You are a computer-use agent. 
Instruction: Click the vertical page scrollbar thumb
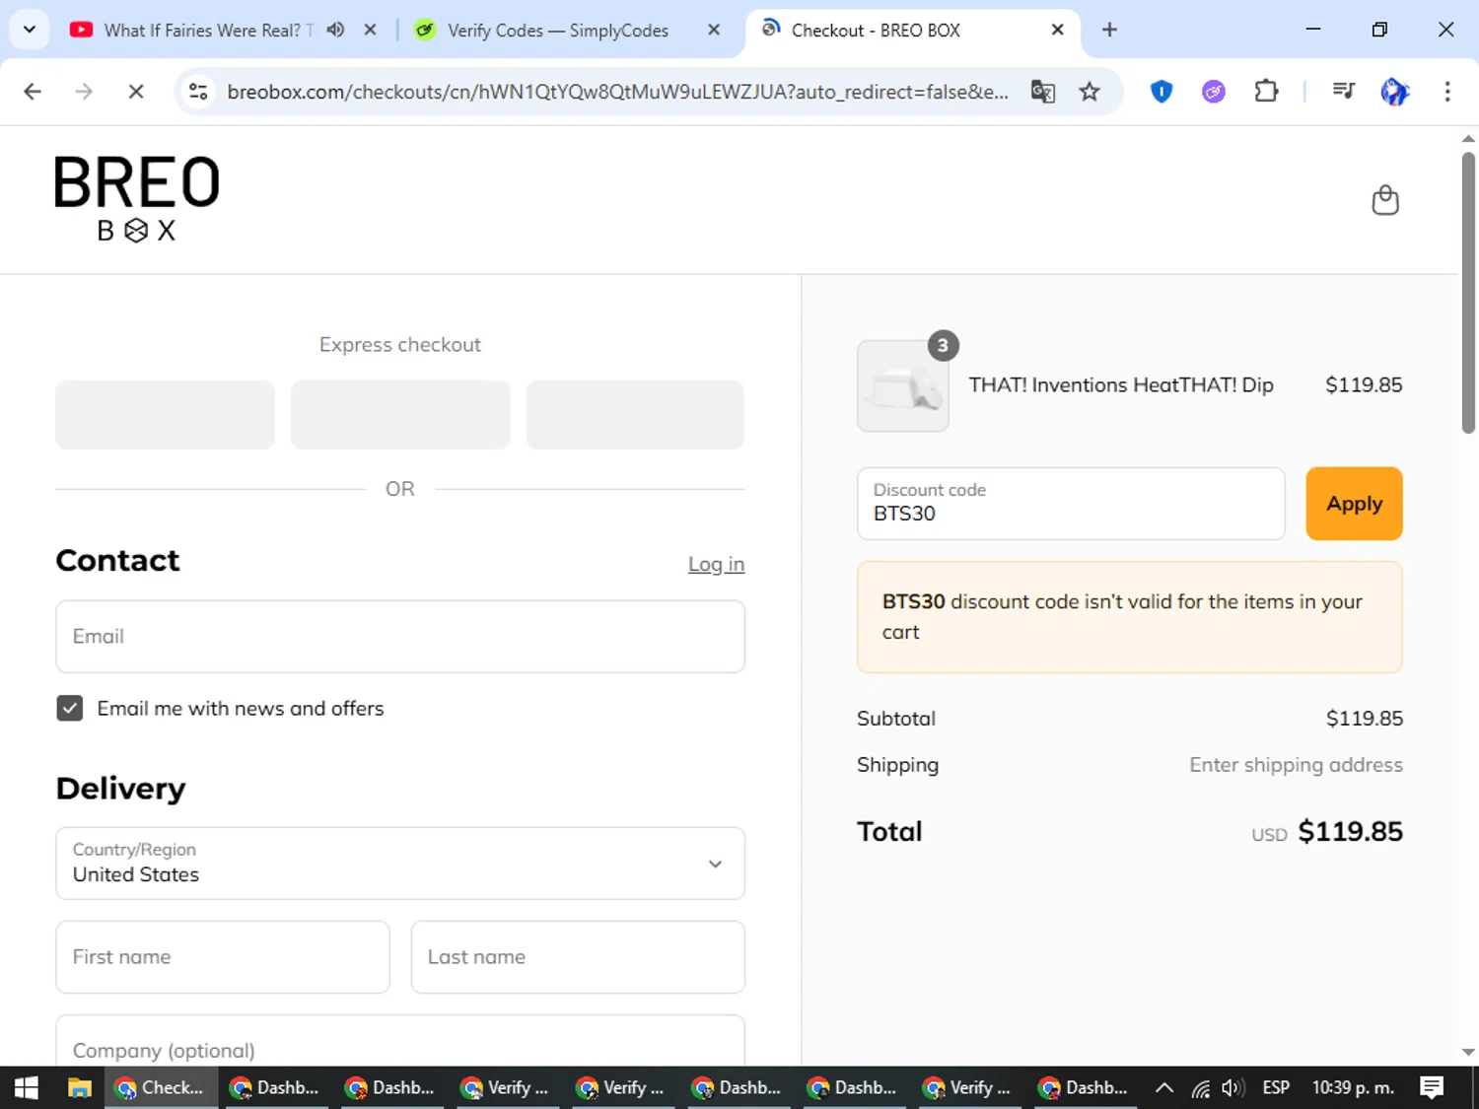(1468, 292)
